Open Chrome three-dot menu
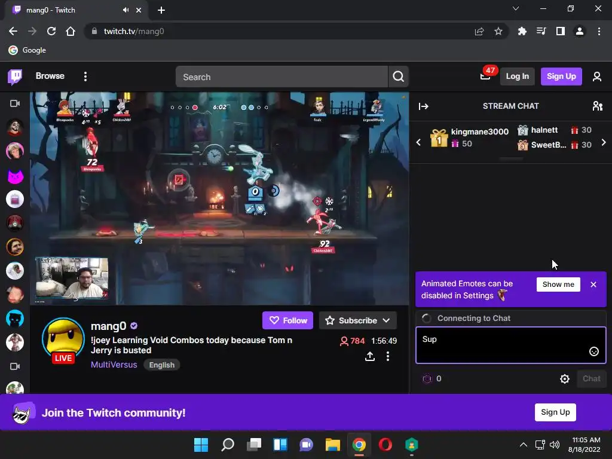Viewport: 612px width, 459px height. point(599,31)
